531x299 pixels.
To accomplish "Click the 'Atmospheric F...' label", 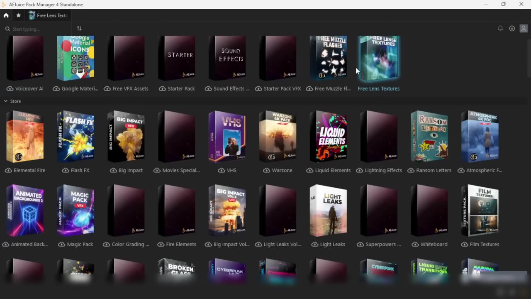I will click(x=484, y=170).
